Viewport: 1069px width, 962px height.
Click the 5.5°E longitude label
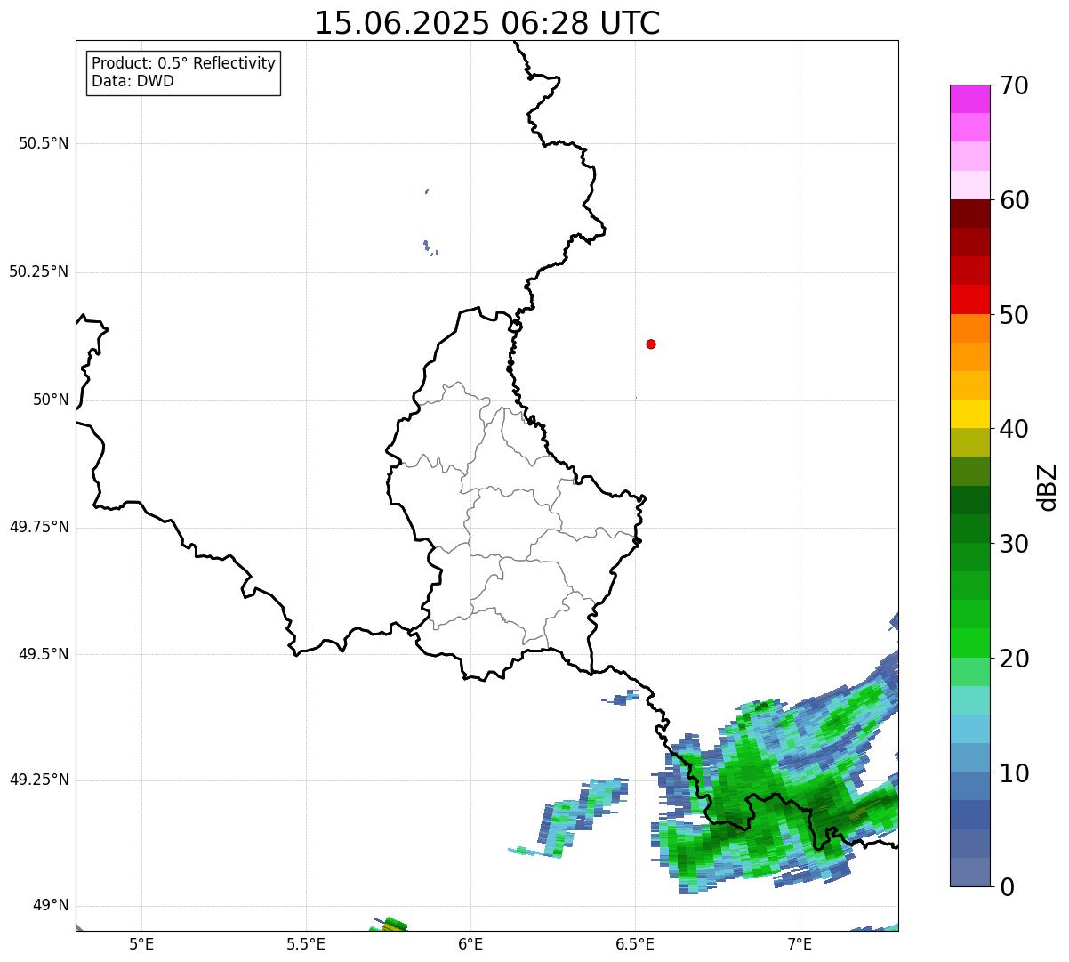(x=306, y=943)
